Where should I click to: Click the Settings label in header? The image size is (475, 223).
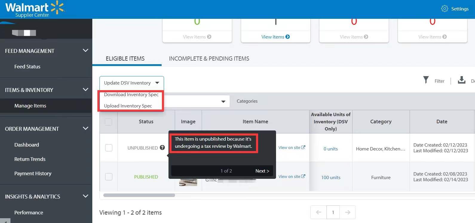(x=460, y=9)
